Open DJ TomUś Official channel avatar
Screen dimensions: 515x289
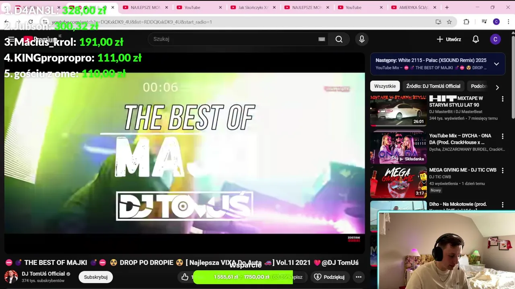coord(11,277)
